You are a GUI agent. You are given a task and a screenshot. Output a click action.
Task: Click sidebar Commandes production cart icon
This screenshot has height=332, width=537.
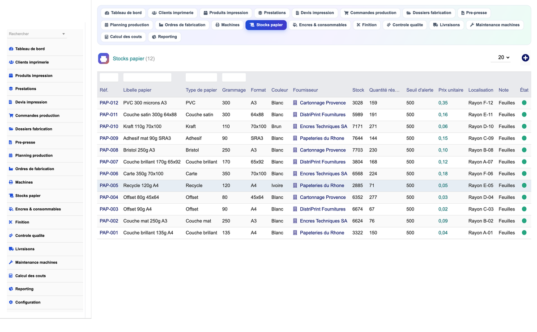11,115
